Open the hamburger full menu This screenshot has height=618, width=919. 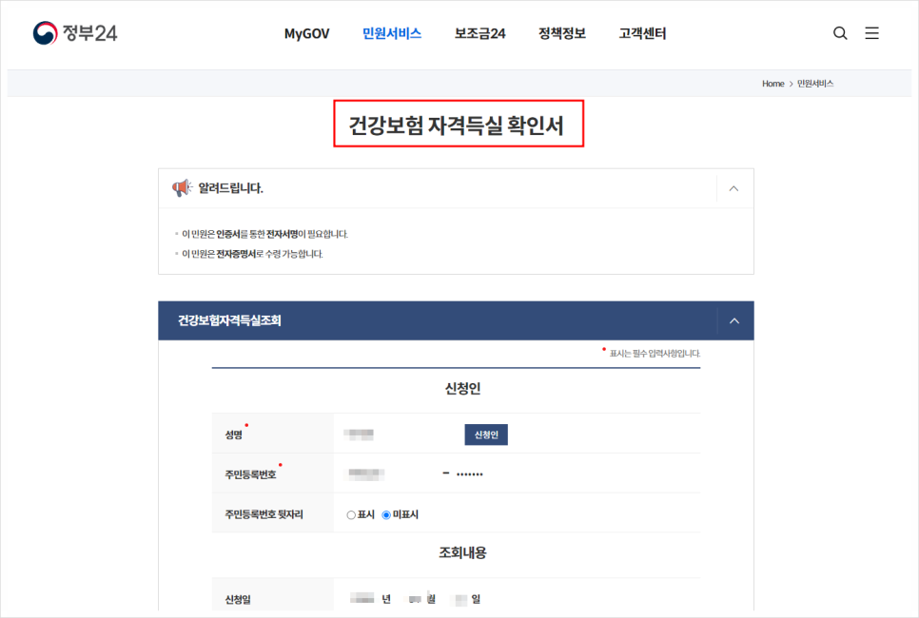coord(872,33)
